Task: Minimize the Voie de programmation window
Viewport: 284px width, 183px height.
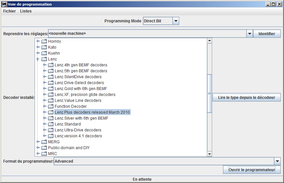Action: (268, 4)
